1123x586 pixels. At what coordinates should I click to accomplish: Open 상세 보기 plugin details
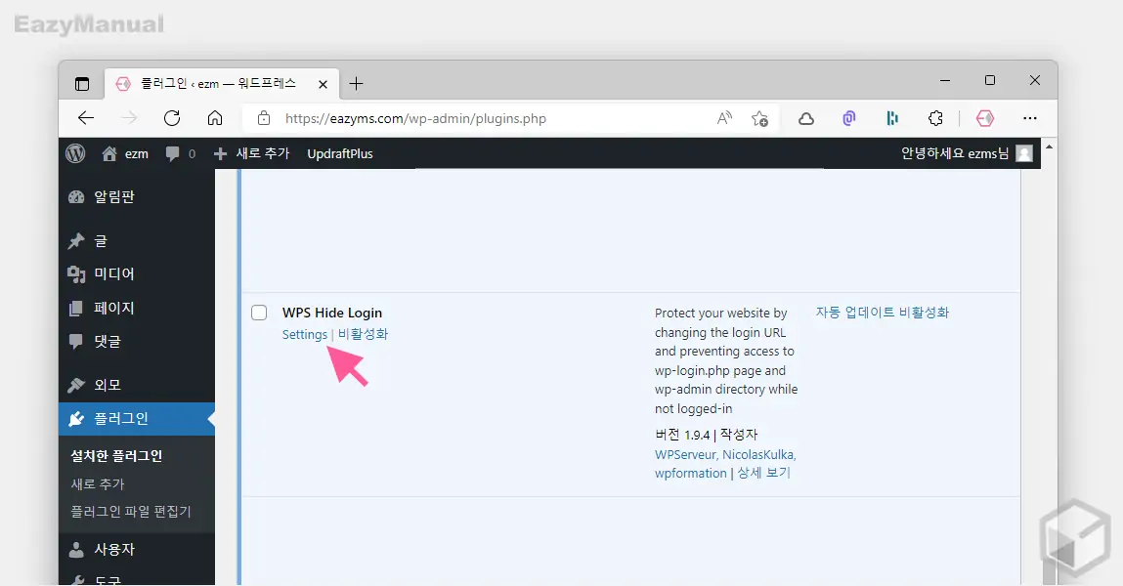[763, 473]
